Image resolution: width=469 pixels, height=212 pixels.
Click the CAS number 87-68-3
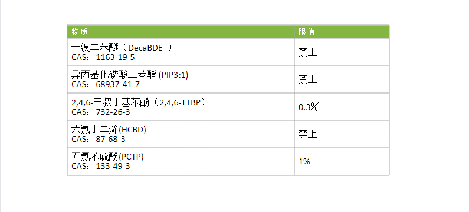click(110, 139)
